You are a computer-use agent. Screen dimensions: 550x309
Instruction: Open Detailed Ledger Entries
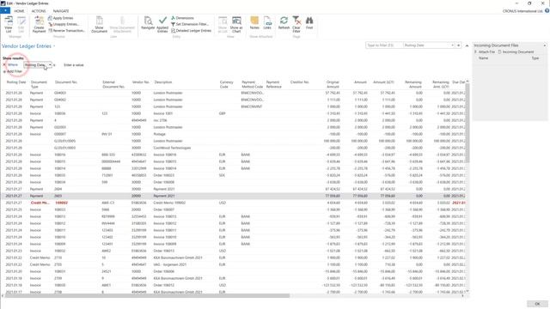[191, 31]
